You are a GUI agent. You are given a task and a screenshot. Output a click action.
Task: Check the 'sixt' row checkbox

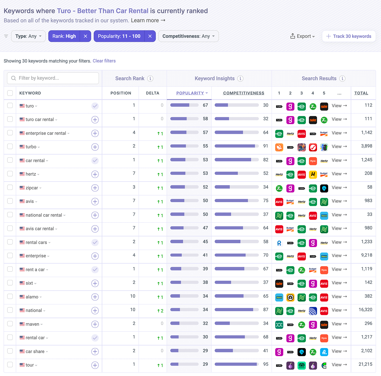pos(10,283)
